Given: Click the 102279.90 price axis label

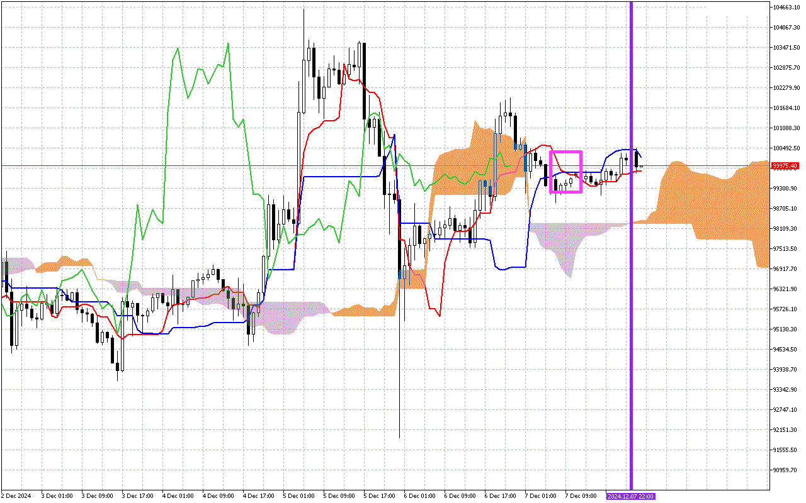Looking at the screenshot, I should tap(786, 88).
